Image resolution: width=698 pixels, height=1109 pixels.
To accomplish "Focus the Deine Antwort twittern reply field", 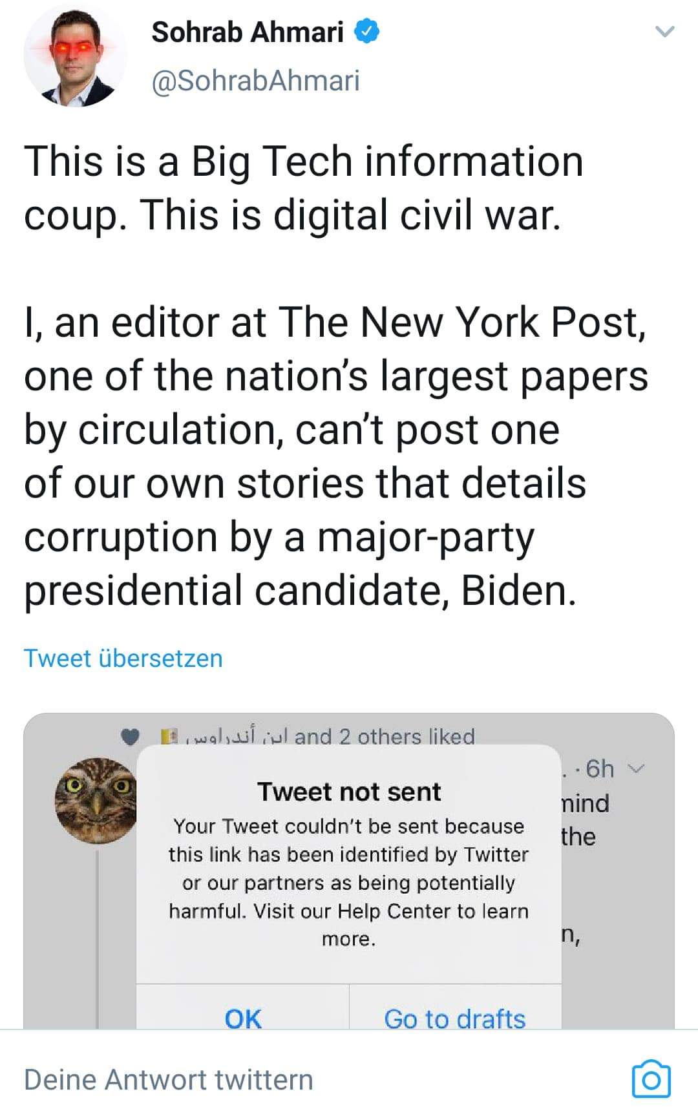I will pyautogui.click(x=168, y=1079).
